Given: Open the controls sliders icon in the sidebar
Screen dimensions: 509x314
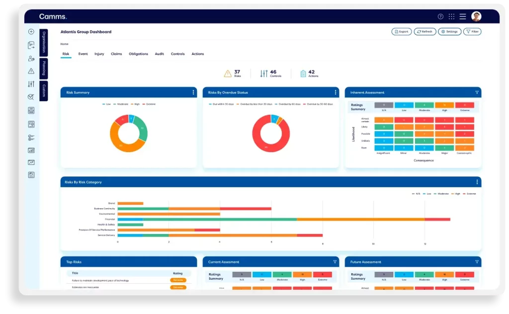Looking at the screenshot, I should pos(31,84).
